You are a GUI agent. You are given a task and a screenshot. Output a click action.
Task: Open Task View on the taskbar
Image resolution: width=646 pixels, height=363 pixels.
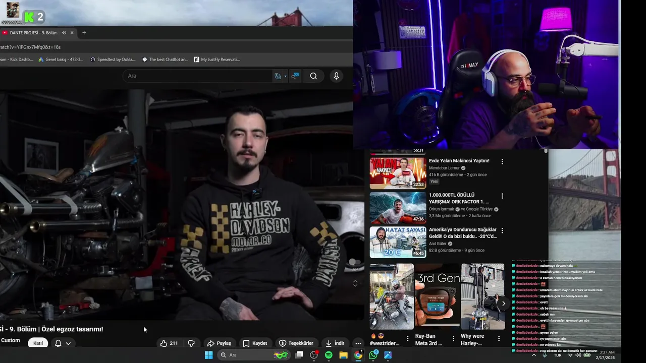[x=299, y=355]
